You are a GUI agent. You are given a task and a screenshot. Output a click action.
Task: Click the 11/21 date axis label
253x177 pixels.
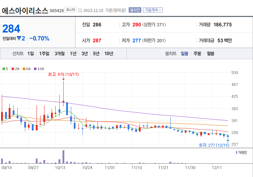(163, 168)
